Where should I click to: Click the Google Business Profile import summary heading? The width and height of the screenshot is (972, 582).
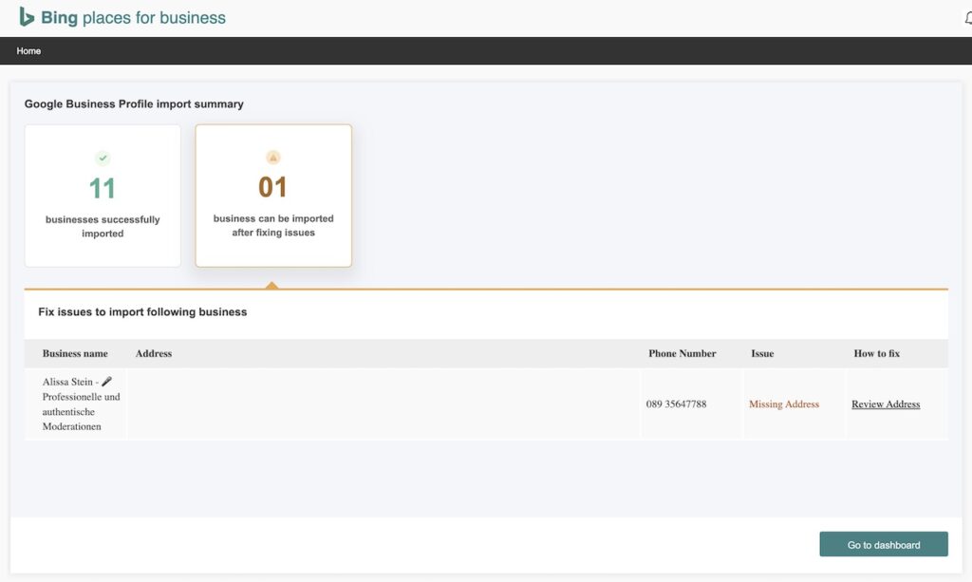click(134, 104)
